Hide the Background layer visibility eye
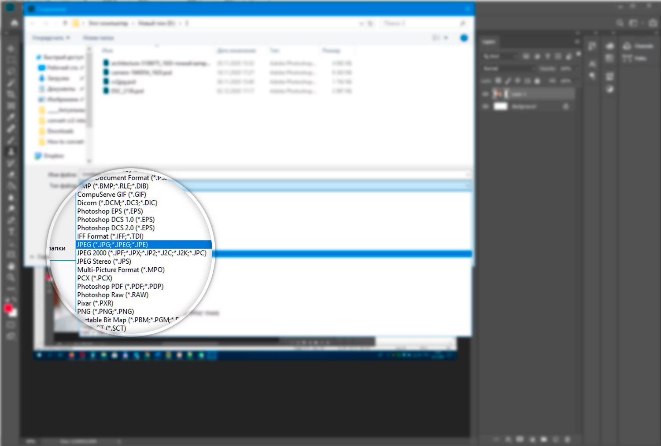661x446 pixels. pos(486,106)
